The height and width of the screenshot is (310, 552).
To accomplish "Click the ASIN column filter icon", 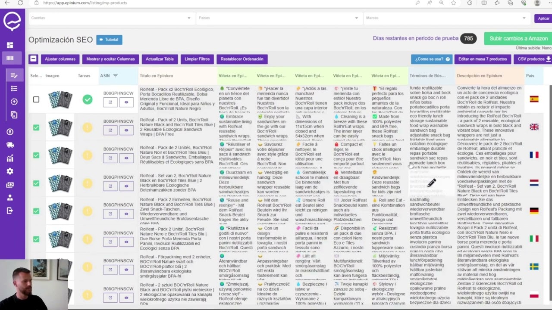I will 115,76.
